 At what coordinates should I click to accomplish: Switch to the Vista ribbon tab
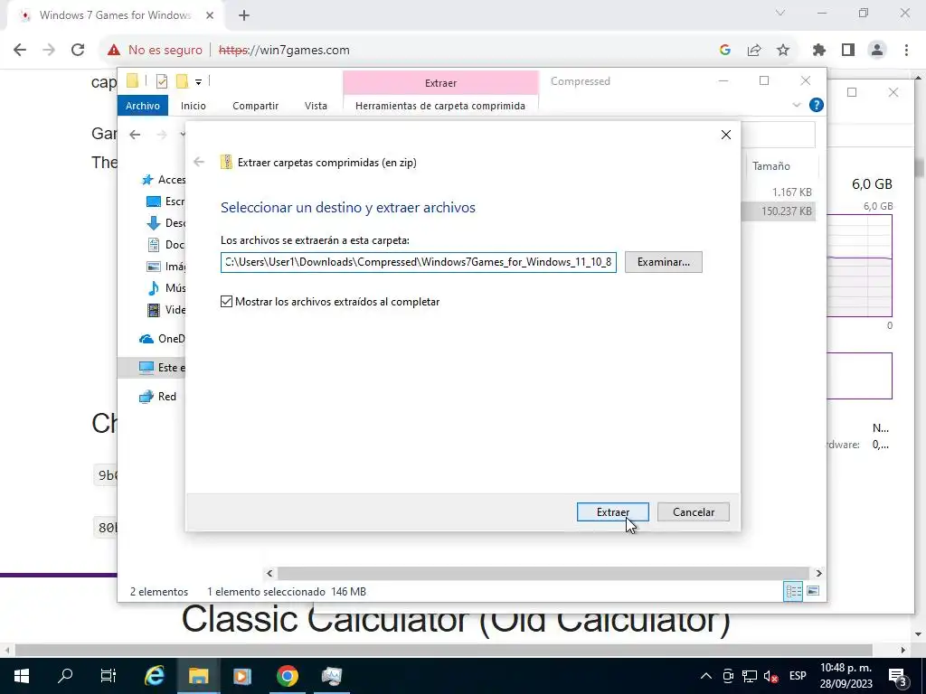tap(316, 106)
